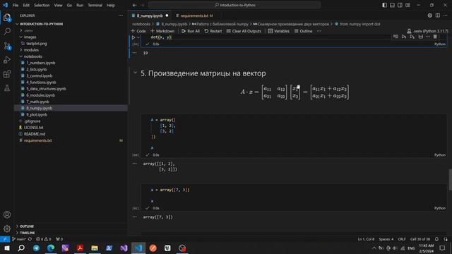Open the Selection menu
This screenshot has width=452, height=254.
42,5
